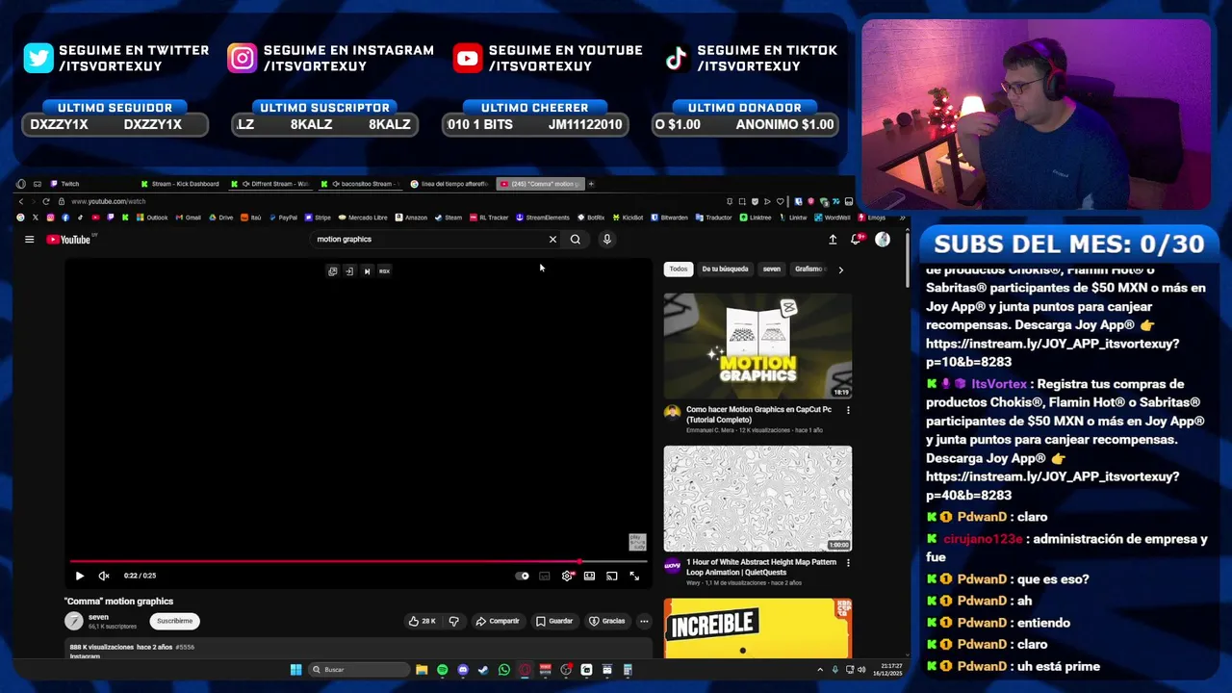Click the taskbar Buscar search box
Screen dimensions: 1232x693
[x=360, y=670]
